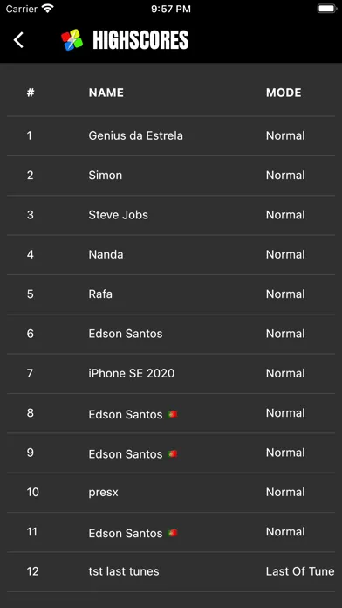
Task: Tap the Wi-Fi status icon
Action: pyautogui.click(x=48, y=9)
